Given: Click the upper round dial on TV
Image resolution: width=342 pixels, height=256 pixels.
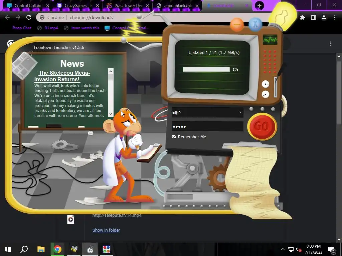Looking at the screenshot, I should [x=265, y=84].
